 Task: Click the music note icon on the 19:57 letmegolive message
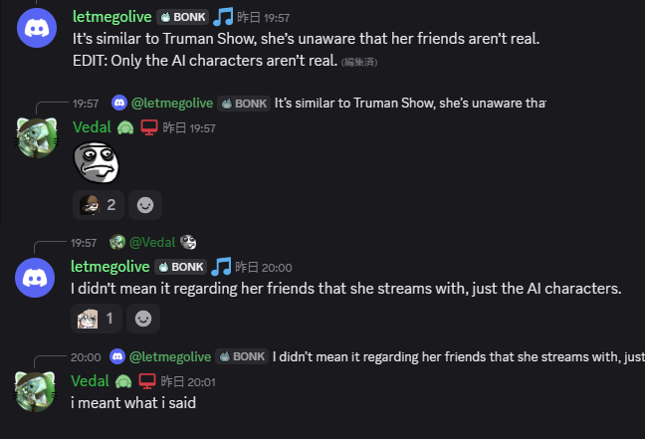coord(223,17)
